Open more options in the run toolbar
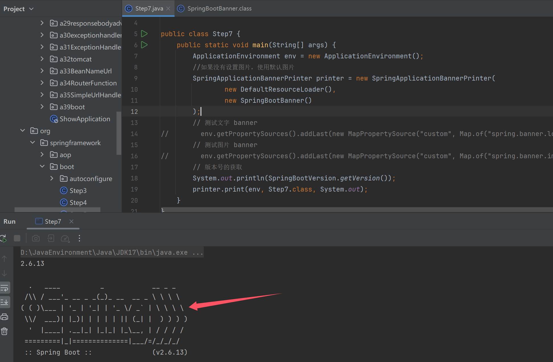The height and width of the screenshot is (362, 553). click(79, 238)
